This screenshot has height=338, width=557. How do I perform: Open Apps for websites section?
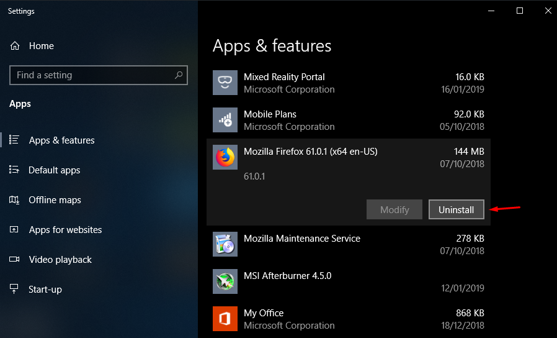point(65,230)
